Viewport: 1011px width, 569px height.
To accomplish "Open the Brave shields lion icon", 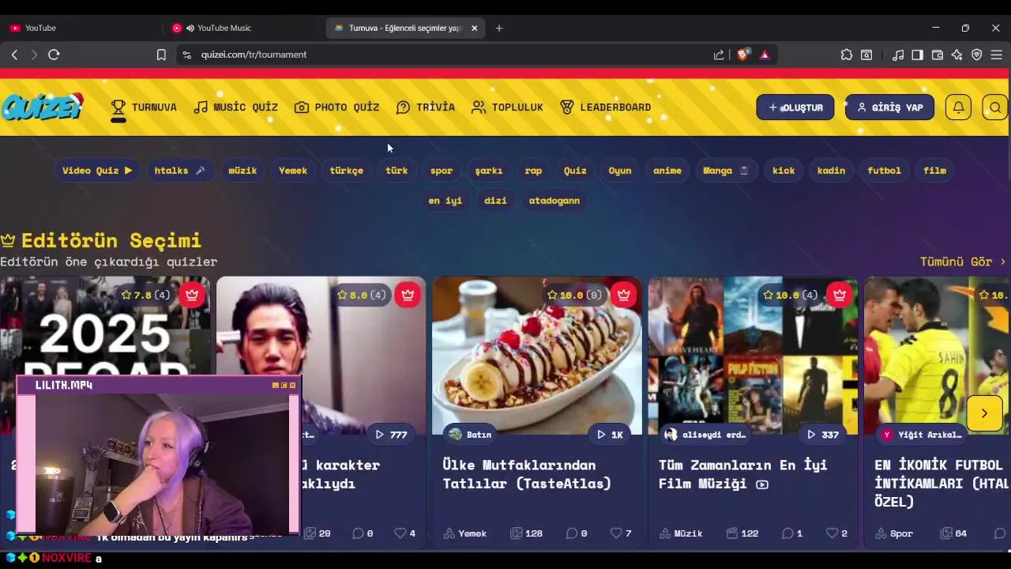I will coord(742,55).
